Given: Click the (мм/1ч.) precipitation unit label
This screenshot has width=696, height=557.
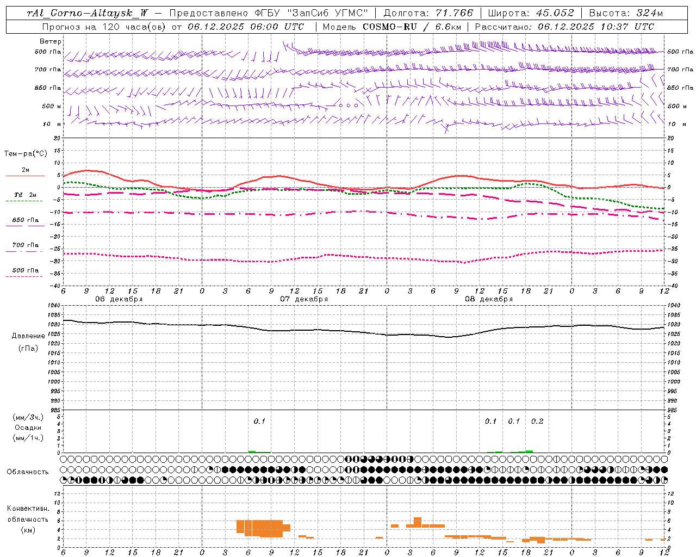Looking at the screenshot, I should tap(28, 438).
